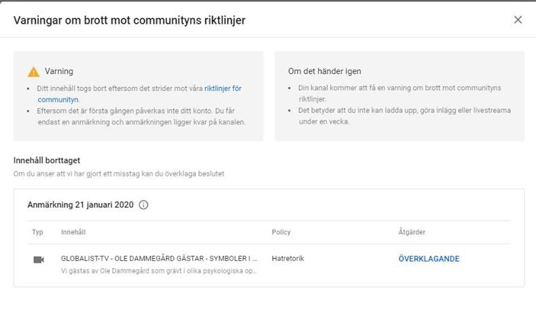This screenshot has height=326, width=536.
Task: Click the Åtgärder column header
Action: (412, 232)
